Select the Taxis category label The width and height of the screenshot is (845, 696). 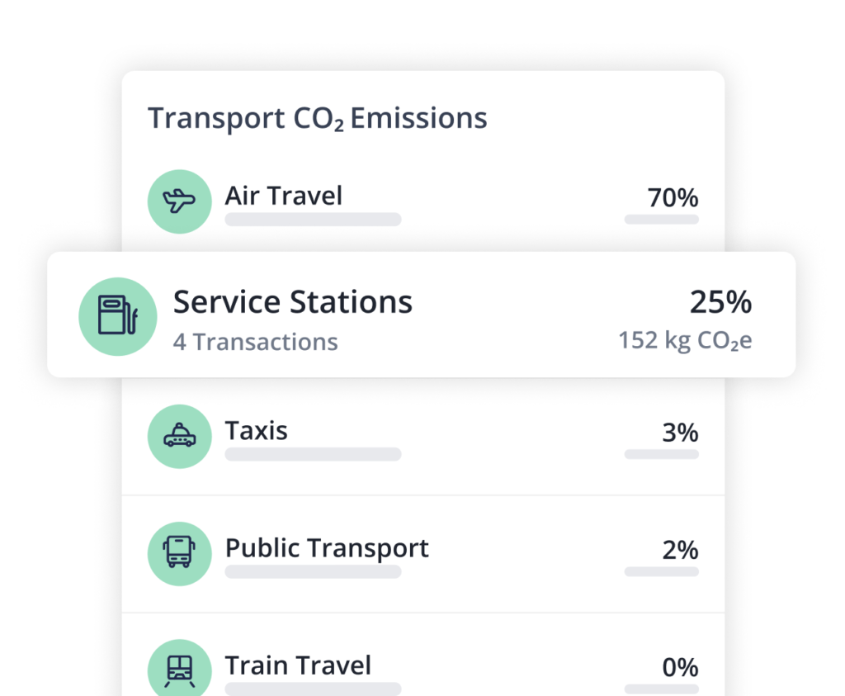tap(256, 431)
